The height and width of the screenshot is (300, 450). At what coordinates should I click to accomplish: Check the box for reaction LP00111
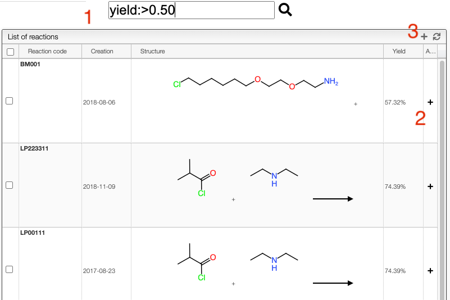click(x=9, y=270)
